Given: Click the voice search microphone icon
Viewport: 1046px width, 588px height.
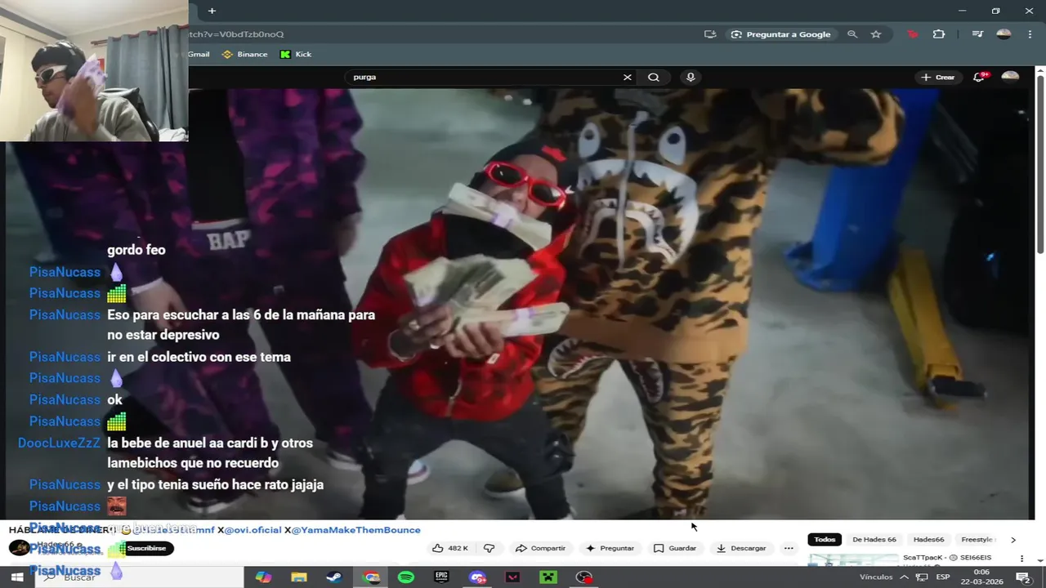Looking at the screenshot, I should point(691,77).
